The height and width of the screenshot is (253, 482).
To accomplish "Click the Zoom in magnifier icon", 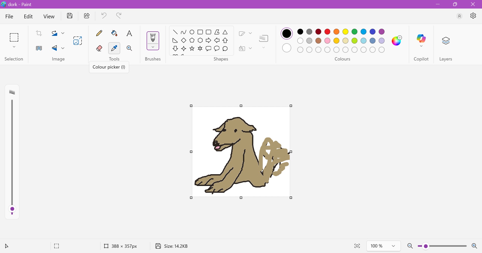I will (x=475, y=246).
